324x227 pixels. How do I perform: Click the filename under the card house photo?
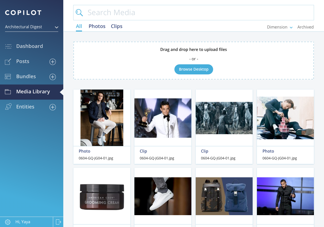pos(280,158)
